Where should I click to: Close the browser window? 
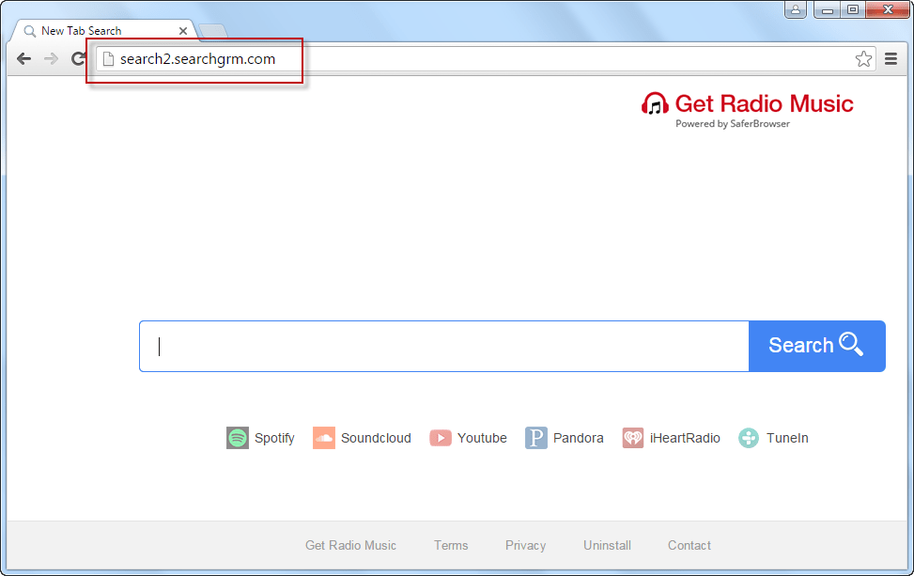888,9
